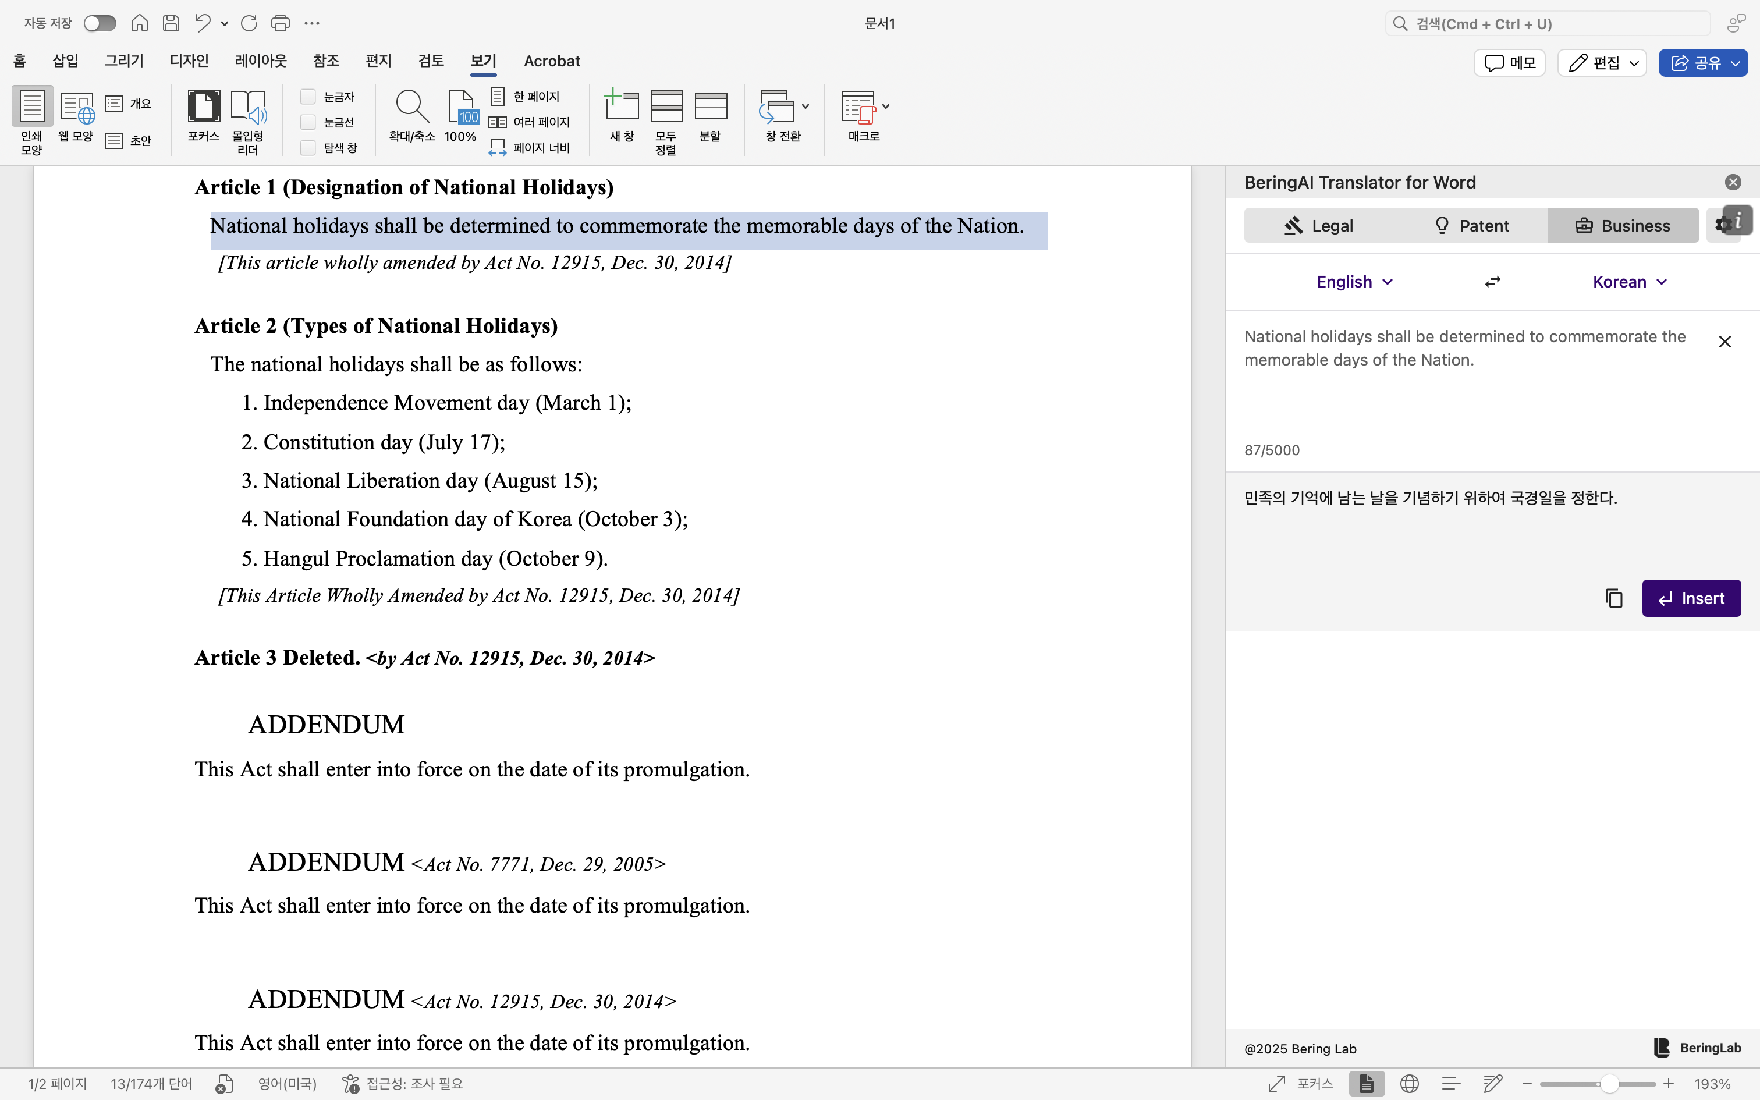The height and width of the screenshot is (1100, 1760).
Task: Open the Insert tab (삽입)
Action: coord(65,61)
